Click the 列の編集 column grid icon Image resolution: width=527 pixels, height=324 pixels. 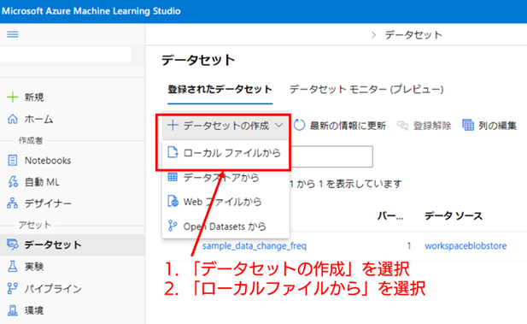pyautogui.click(x=468, y=125)
